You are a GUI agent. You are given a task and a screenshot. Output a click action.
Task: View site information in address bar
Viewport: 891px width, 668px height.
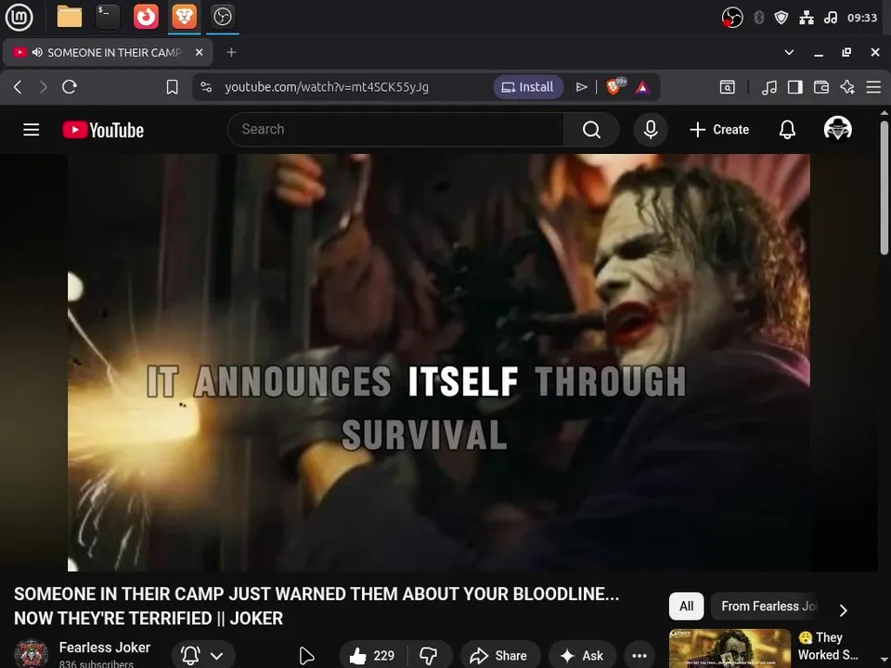click(x=206, y=87)
